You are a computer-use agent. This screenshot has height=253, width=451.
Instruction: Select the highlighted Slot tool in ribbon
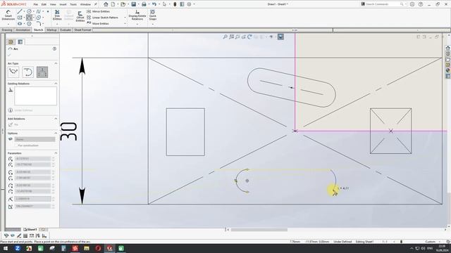29,18
